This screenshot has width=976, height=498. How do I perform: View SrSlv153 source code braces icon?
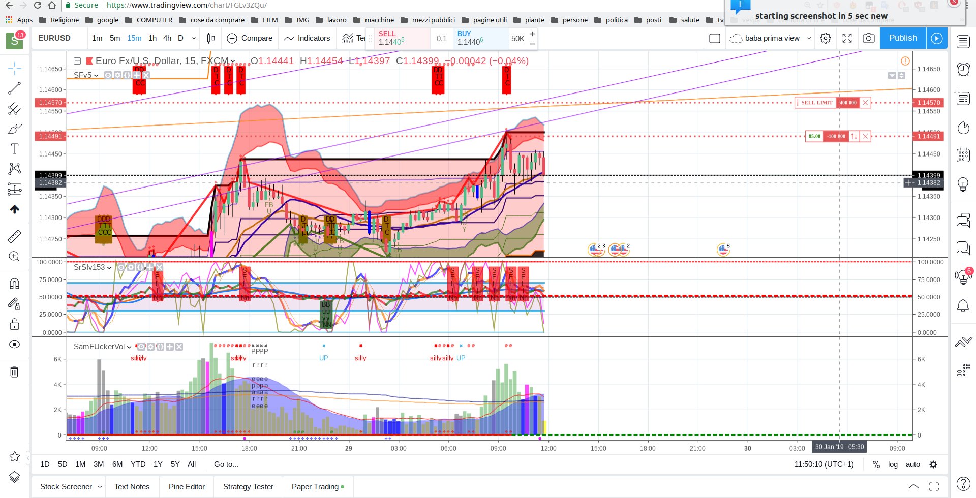click(140, 267)
